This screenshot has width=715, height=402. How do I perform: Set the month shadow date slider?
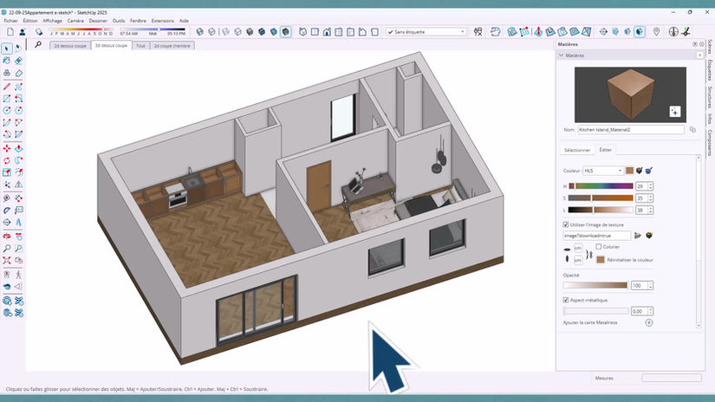tap(81, 29)
